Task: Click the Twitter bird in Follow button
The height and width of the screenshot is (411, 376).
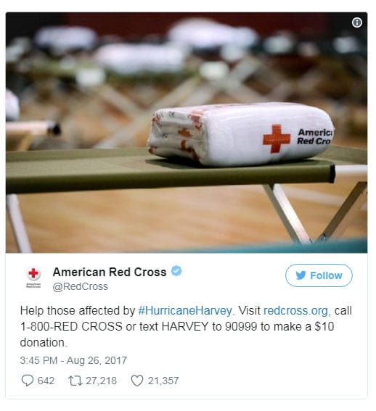Action: point(301,275)
